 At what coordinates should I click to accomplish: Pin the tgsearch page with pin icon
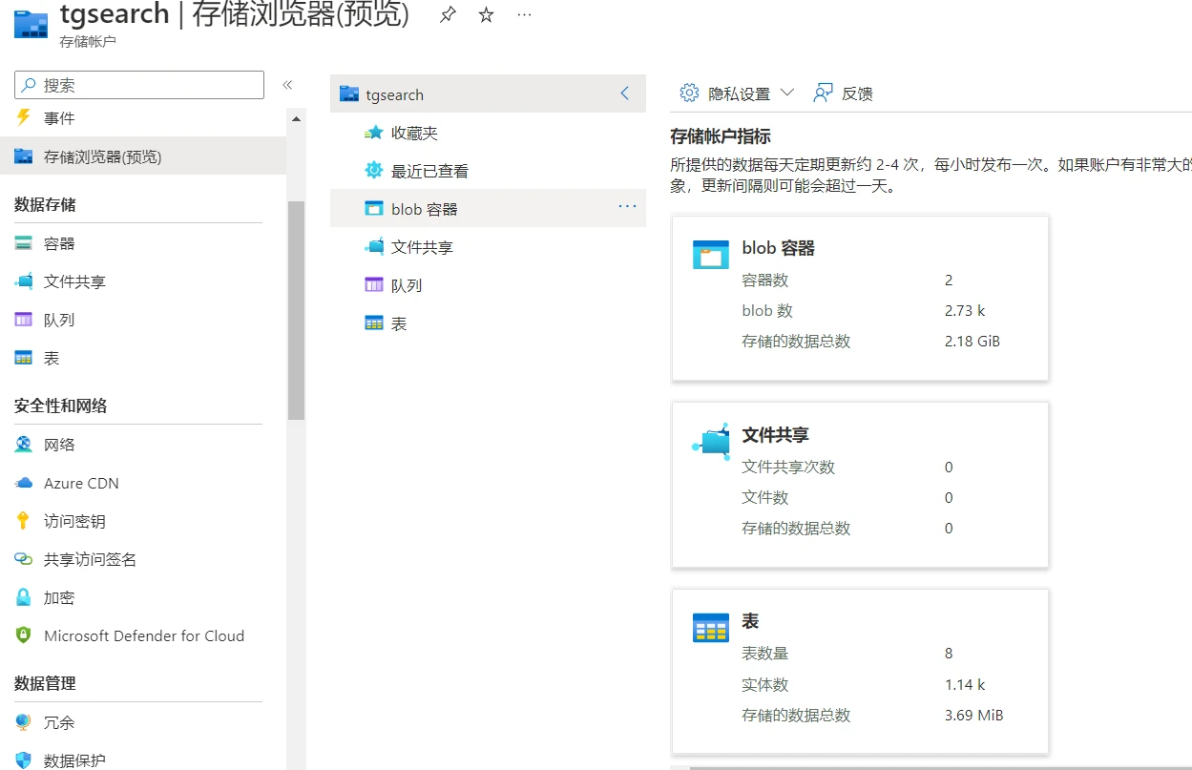(x=448, y=15)
